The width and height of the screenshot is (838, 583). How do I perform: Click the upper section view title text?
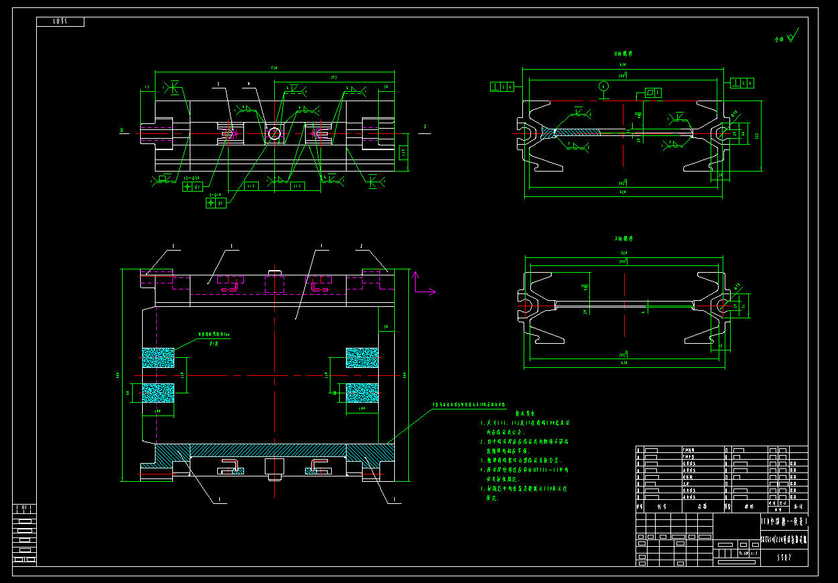[x=623, y=53]
